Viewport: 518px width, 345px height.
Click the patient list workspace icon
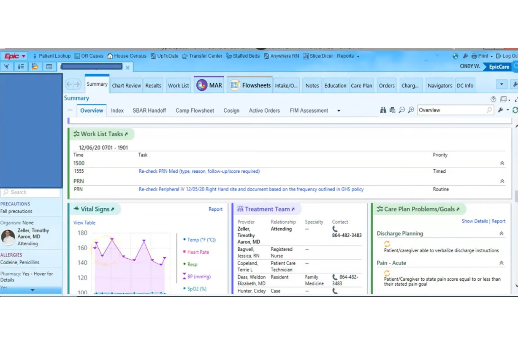coord(21,66)
